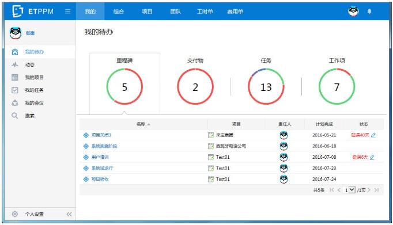Click the ETPPM logo icon
Viewport: 393px width, 225px height.
17,12
